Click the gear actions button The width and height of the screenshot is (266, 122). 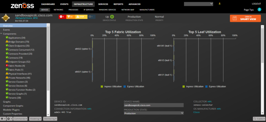9,119
